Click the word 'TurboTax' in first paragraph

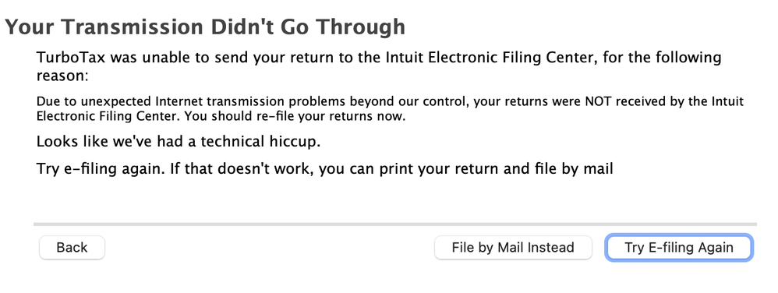(71, 58)
